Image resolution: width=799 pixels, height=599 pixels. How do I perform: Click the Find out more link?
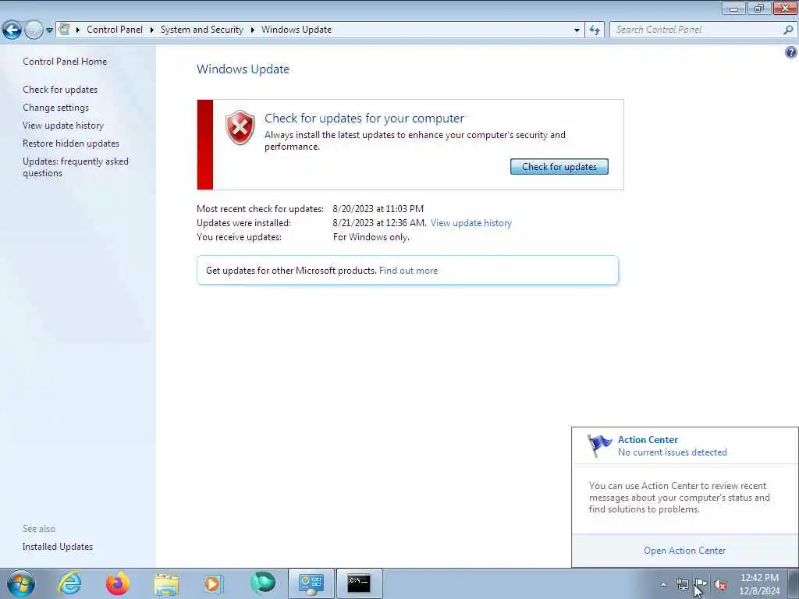coord(408,271)
